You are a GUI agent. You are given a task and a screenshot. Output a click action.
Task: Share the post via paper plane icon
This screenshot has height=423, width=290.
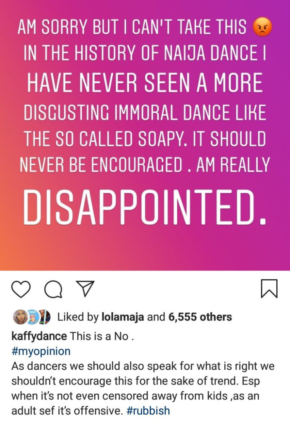coord(86,288)
